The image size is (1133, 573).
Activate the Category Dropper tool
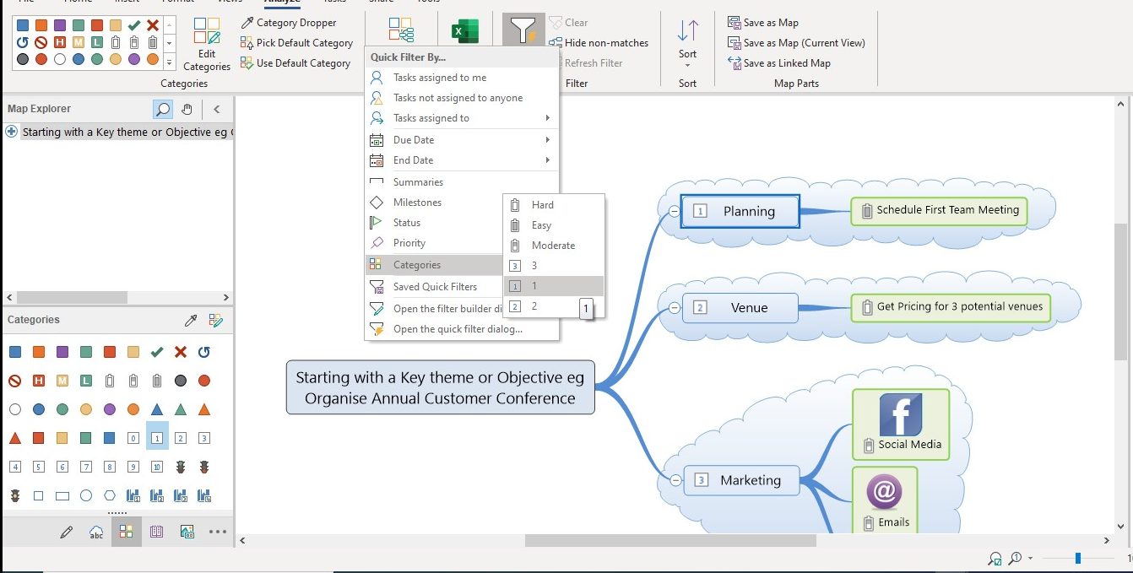(x=288, y=23)
